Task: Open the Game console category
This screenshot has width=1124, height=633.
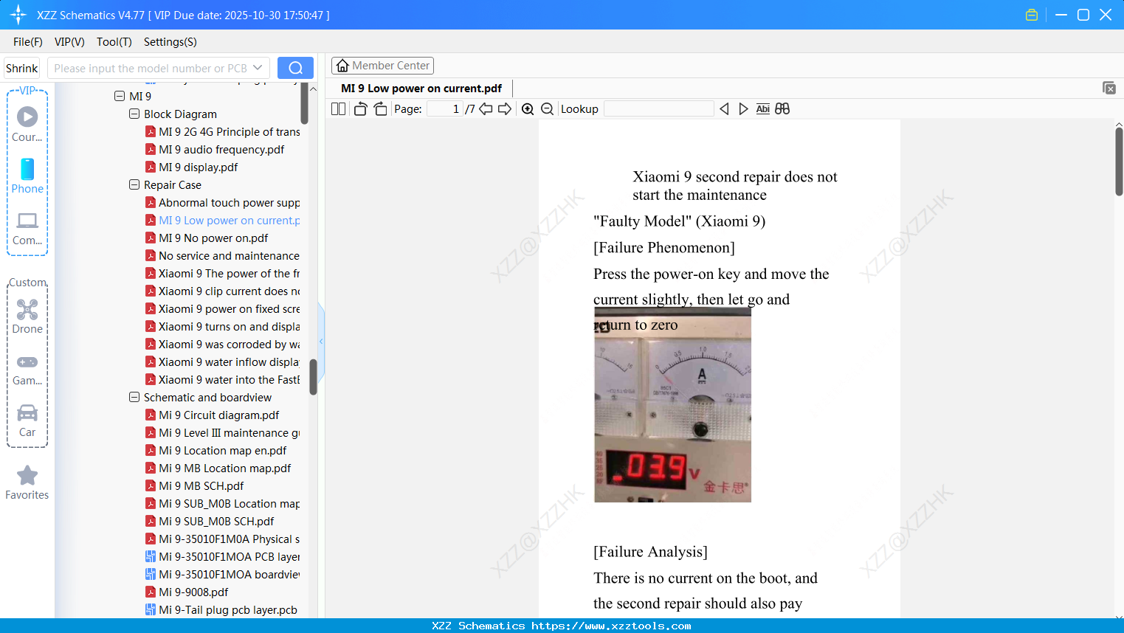Action: (x=27, y=362)
